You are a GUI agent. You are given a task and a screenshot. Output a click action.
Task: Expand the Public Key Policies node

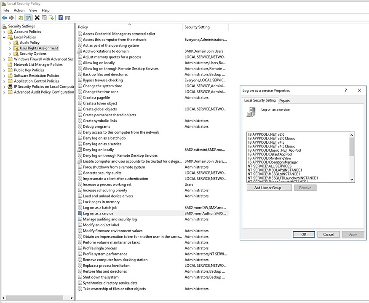[x=4, y=70]
